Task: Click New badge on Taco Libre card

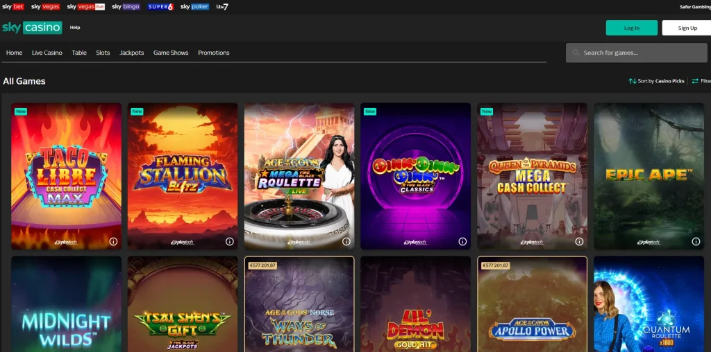Action: (21, 112)
